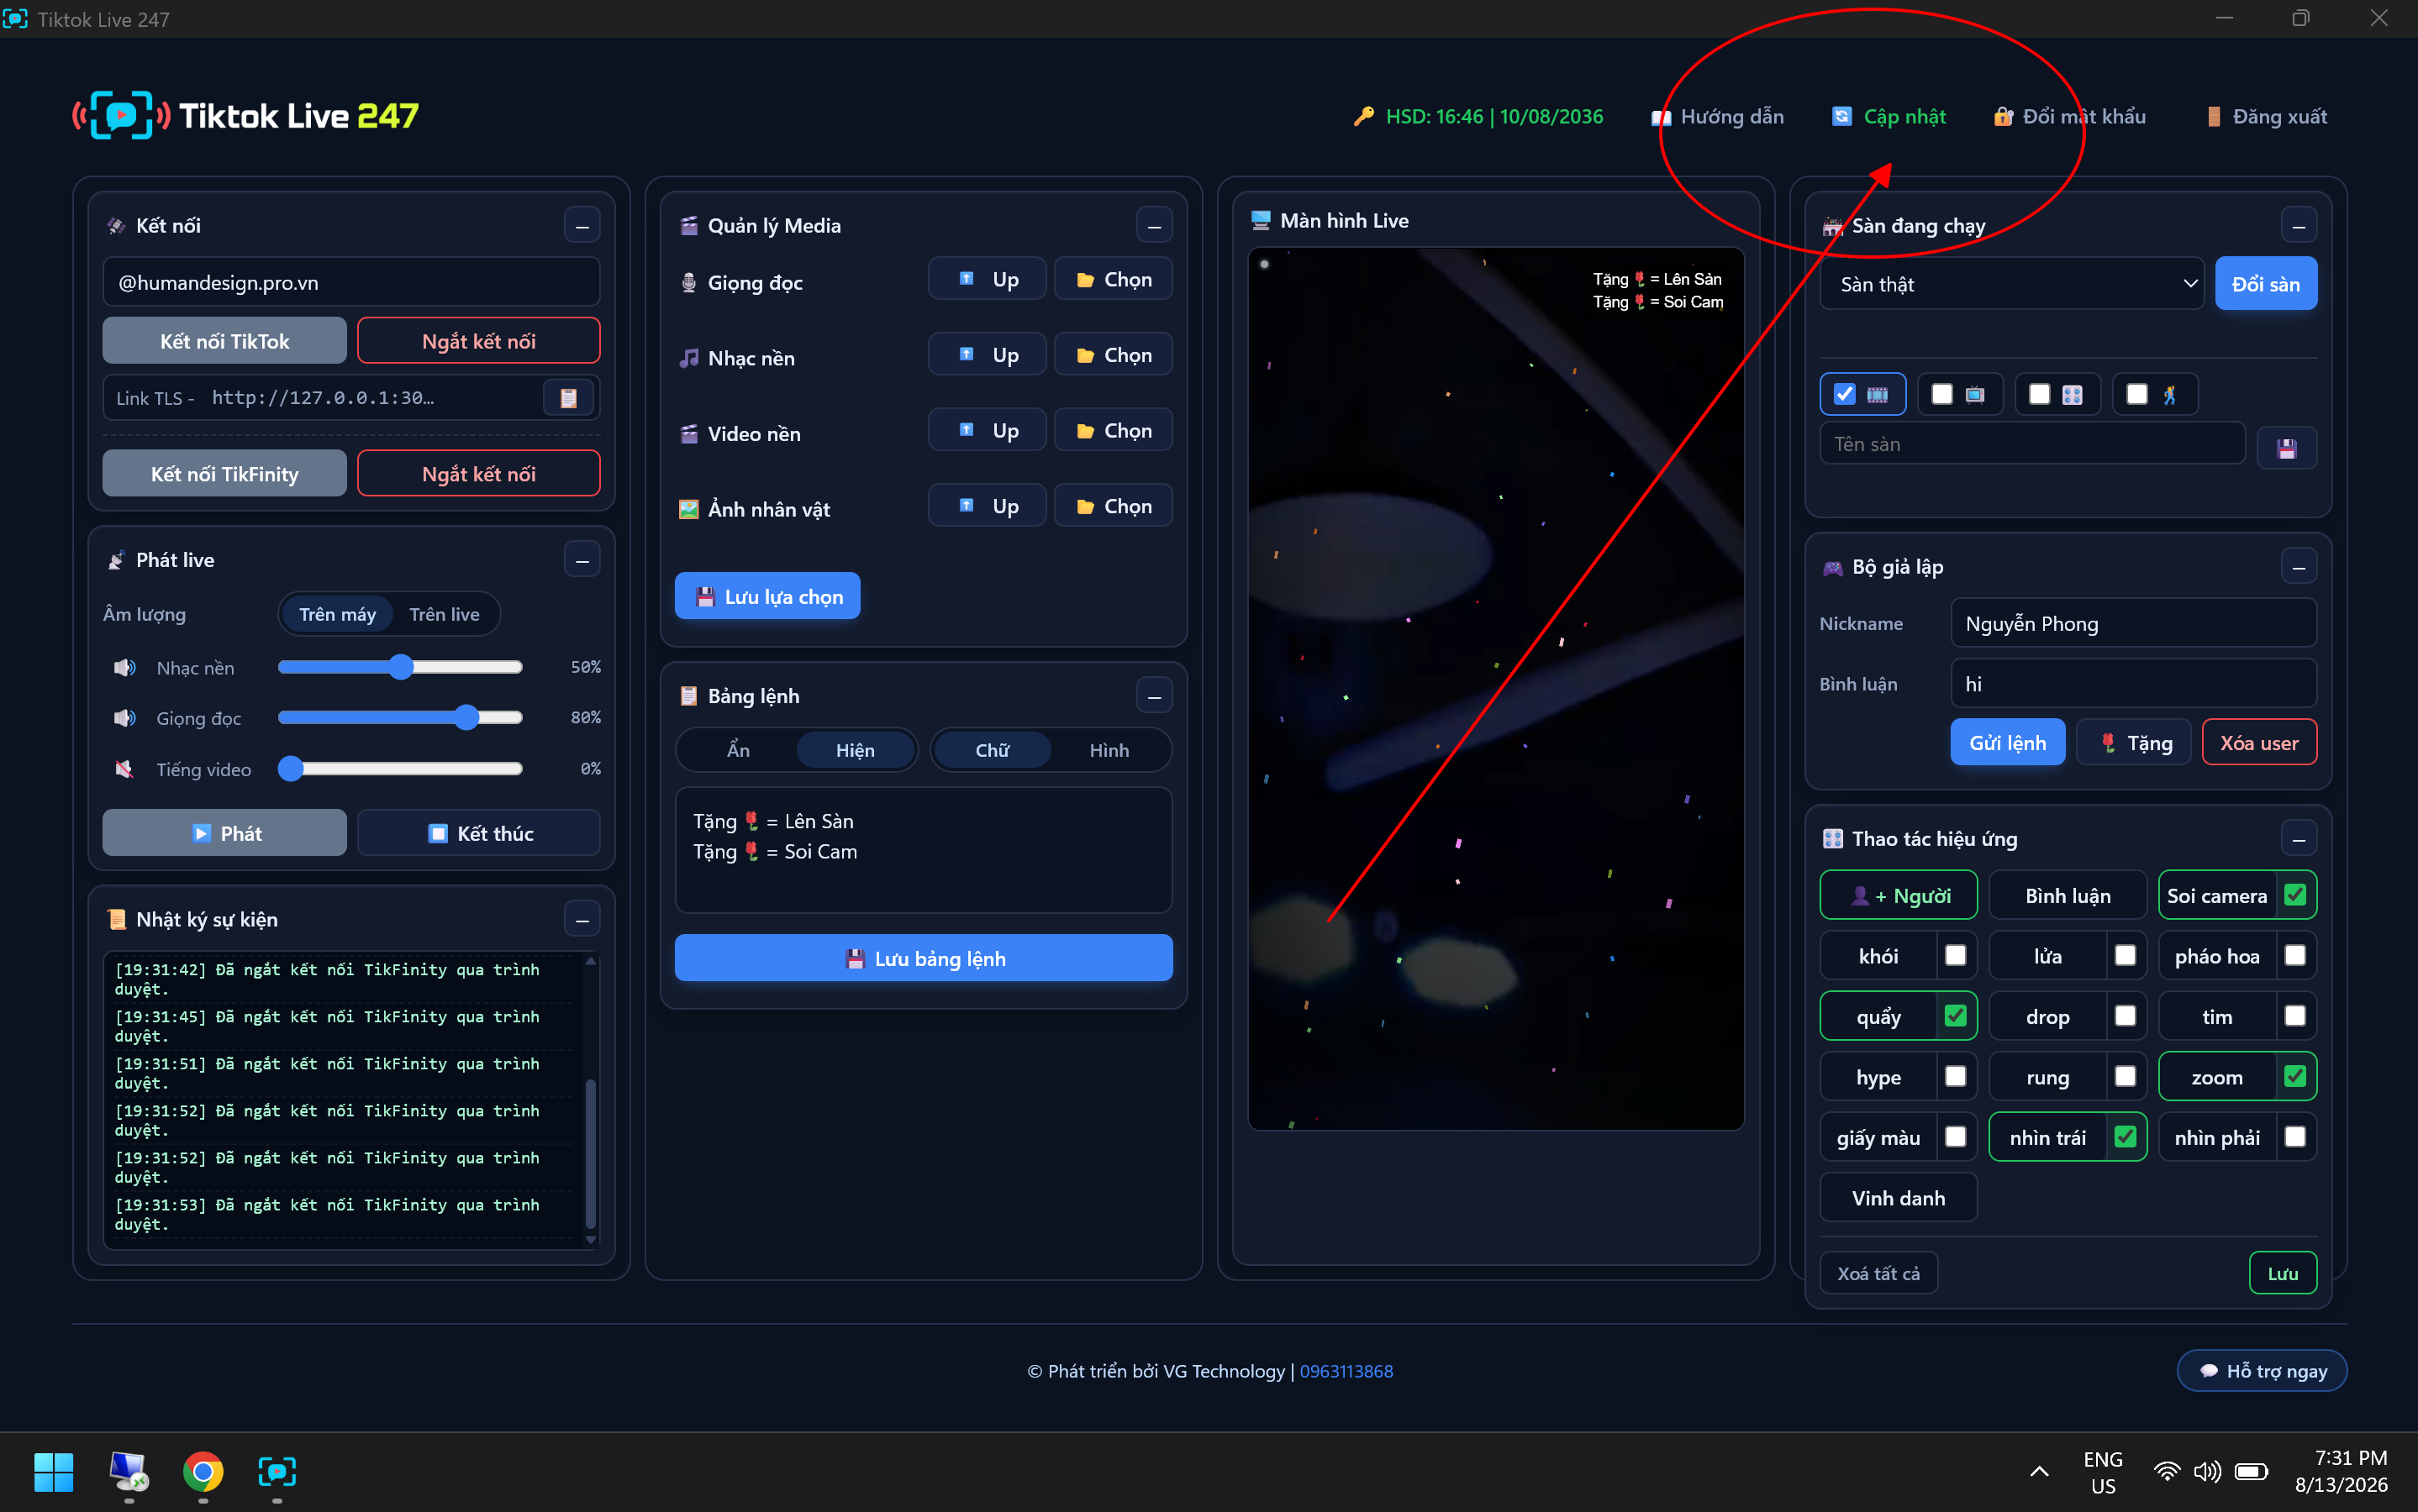Click the Kết nối TikFinity button
2418x1512 pixels.
tap(225, 474)
